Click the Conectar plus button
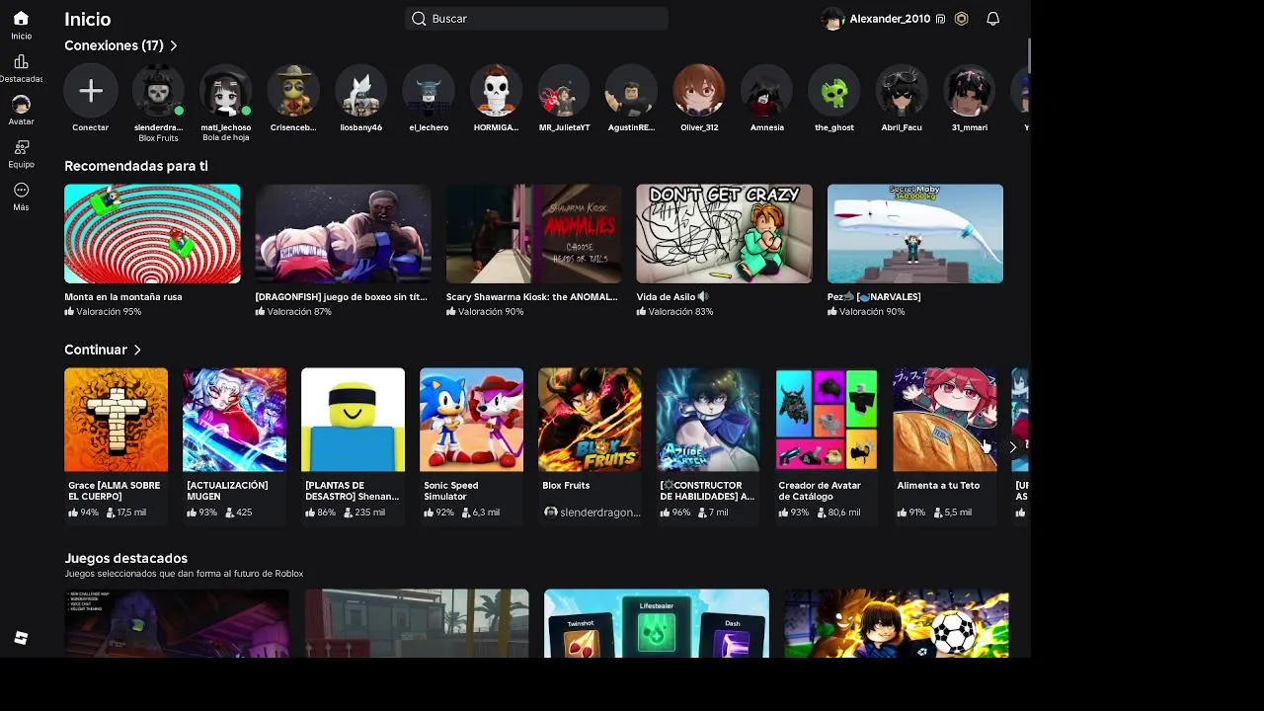 (91, 92)
